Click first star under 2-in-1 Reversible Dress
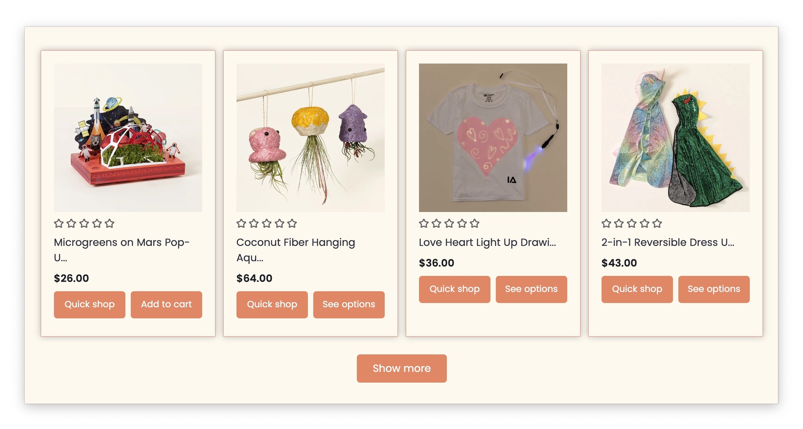Image resolution: width=803 pixels, height=429 pixels. 606,224
